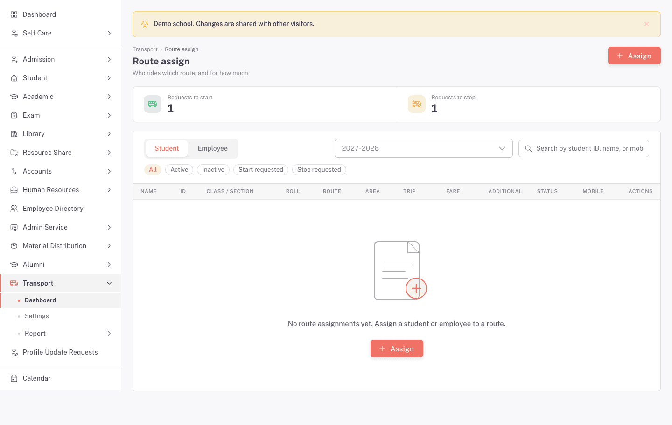The width and height of the screenshot is (672, 425).
Task: Click the Transport breadcrumb link
Action: pyautogui.click(x=145, y=49)
